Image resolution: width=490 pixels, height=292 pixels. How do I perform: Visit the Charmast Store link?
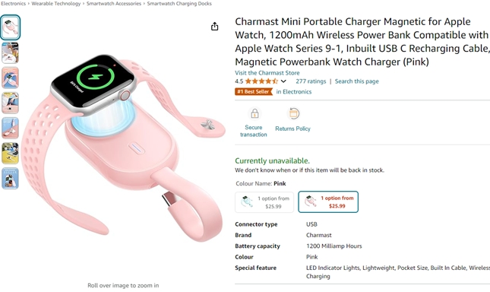point(267,73)
